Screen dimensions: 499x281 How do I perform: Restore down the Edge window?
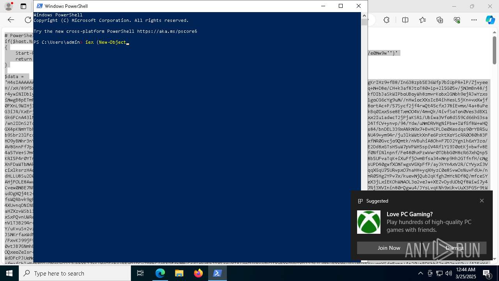pyautogui.click(x=472, y=6)
